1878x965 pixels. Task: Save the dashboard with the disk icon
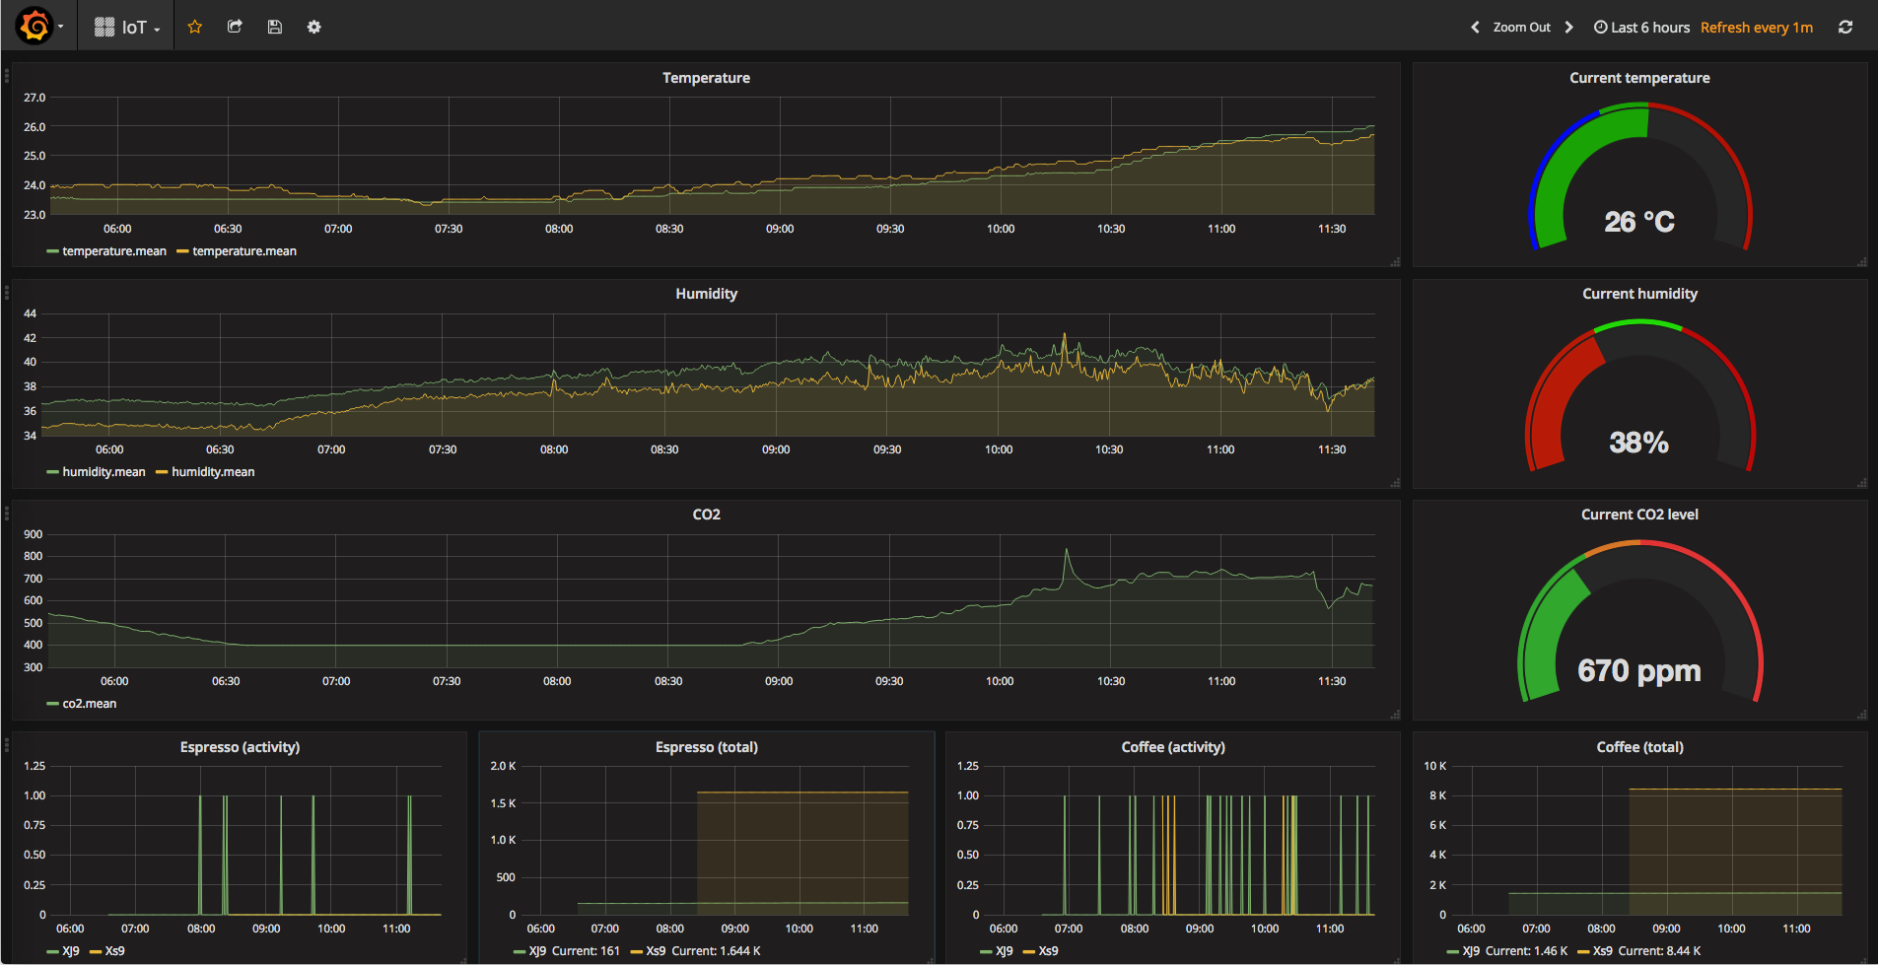pos(275,27)
